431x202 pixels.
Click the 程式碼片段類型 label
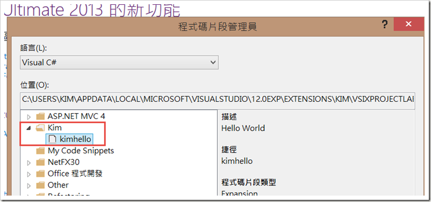(248, 182)
